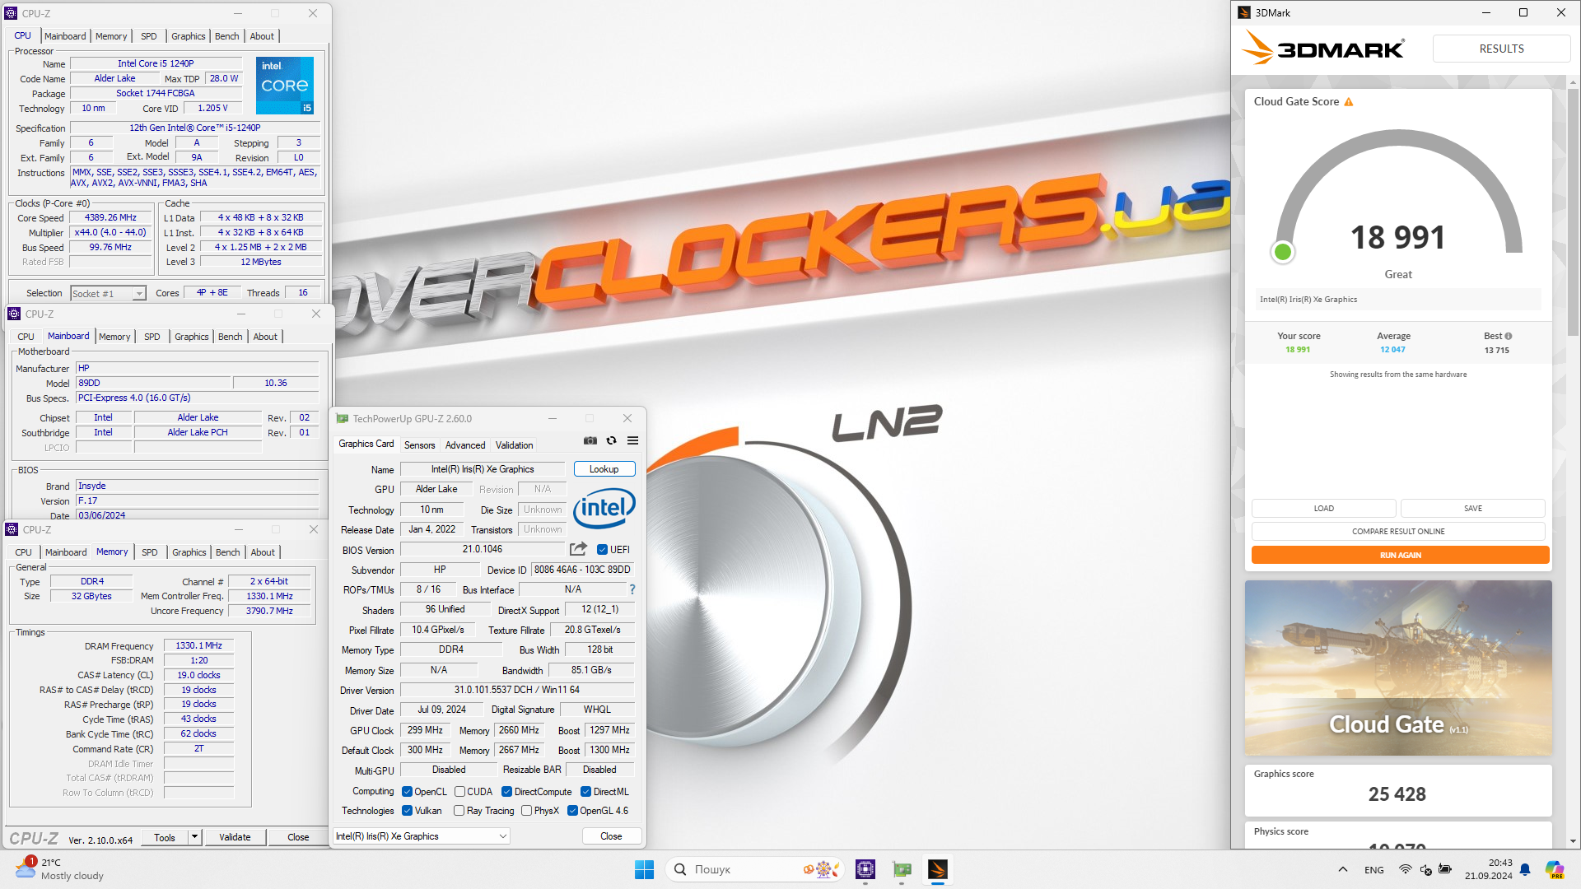Image resolution: width=1581 pixels, height=889 pixels.
Task: Toggle the Vulkan checkbox
Action: point(407,811)
